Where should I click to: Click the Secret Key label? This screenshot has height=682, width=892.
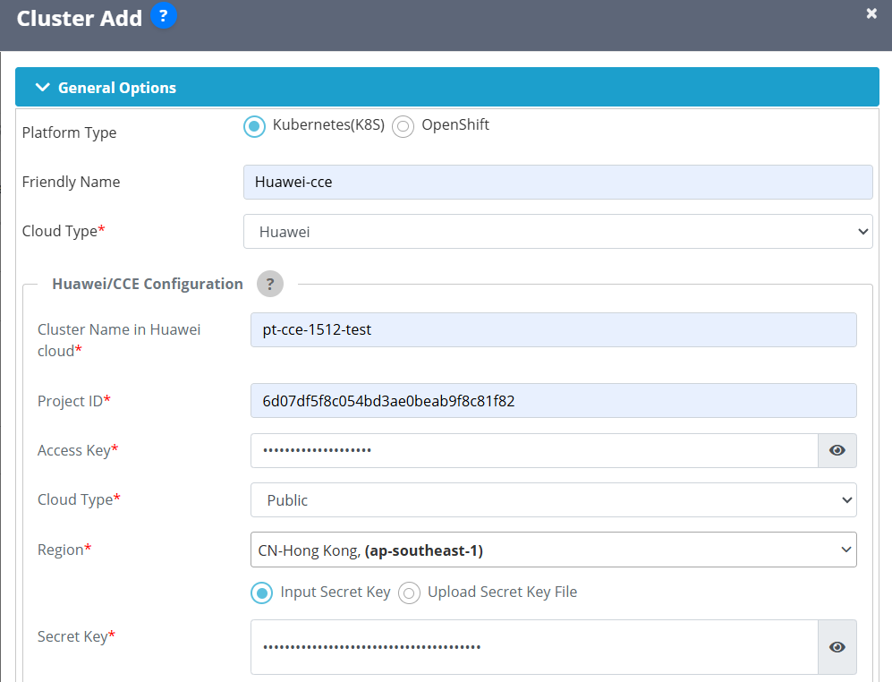(x=76, y=636)
